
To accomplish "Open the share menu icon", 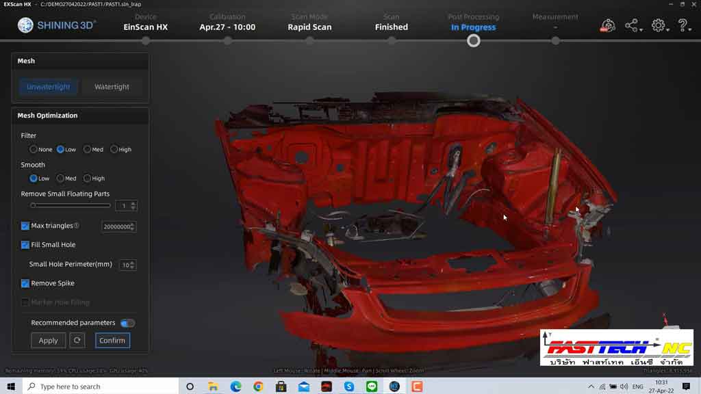I will (x=633, y=25).
